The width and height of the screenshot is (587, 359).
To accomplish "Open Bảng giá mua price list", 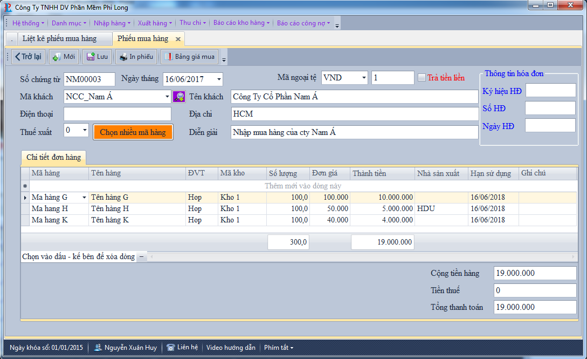I will (x=190, y=57).
